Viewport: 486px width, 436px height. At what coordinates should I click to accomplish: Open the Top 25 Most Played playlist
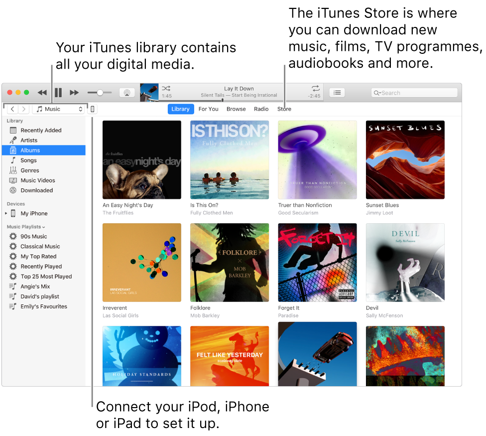tap(44, 277)
